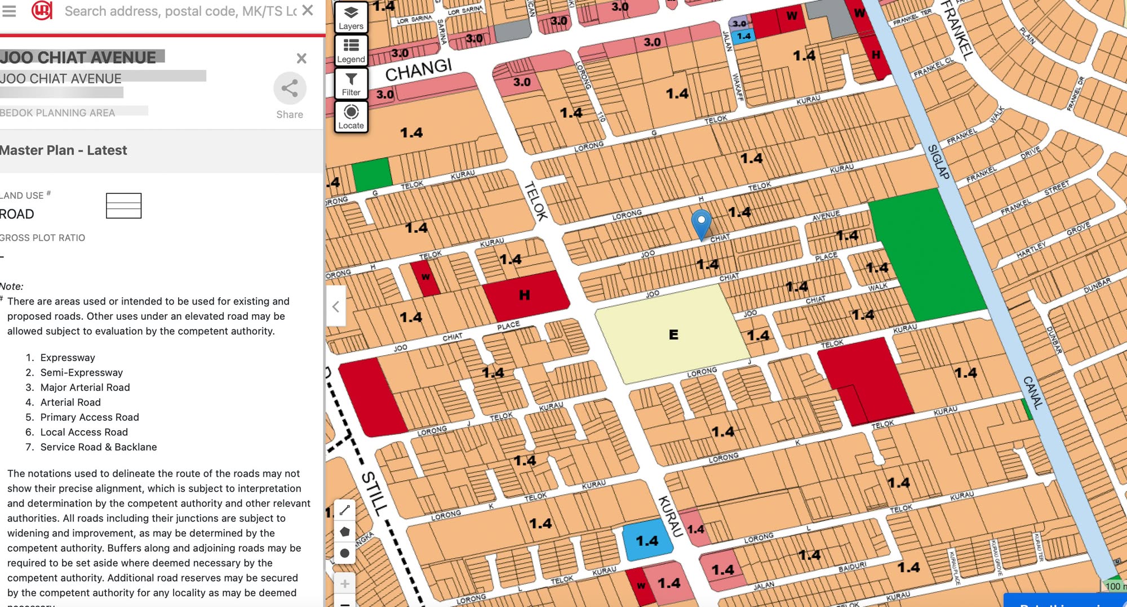Click the yellow E zoned parcel

pyautogui.click(x=673, y=334)
